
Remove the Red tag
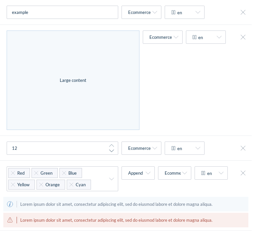[13, 173]
